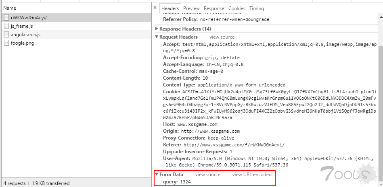
Task: Click the Content-Type header entry
Action: pos(224,85)
